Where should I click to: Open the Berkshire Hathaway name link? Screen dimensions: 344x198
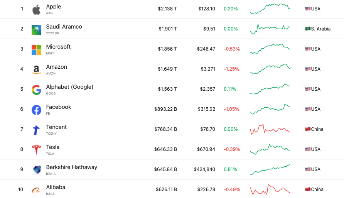(x=71, y=167)
